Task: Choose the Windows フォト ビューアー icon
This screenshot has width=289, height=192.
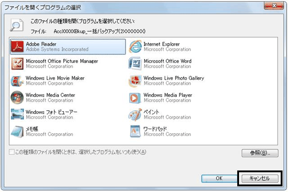Action: tap(17, 114)
